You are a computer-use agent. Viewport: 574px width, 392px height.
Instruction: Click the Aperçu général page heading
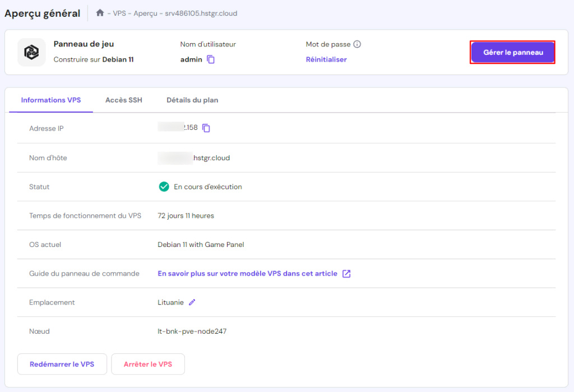point(43,13)
